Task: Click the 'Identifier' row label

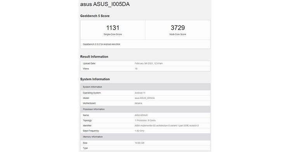Action: point(87,126)
